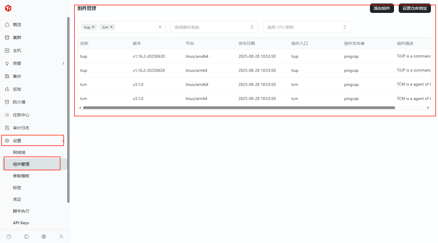This screenshot has width=438, height=243.
Task: Click the name tcm in the linux/amd64 row
Action: click(x=83, y=84)
